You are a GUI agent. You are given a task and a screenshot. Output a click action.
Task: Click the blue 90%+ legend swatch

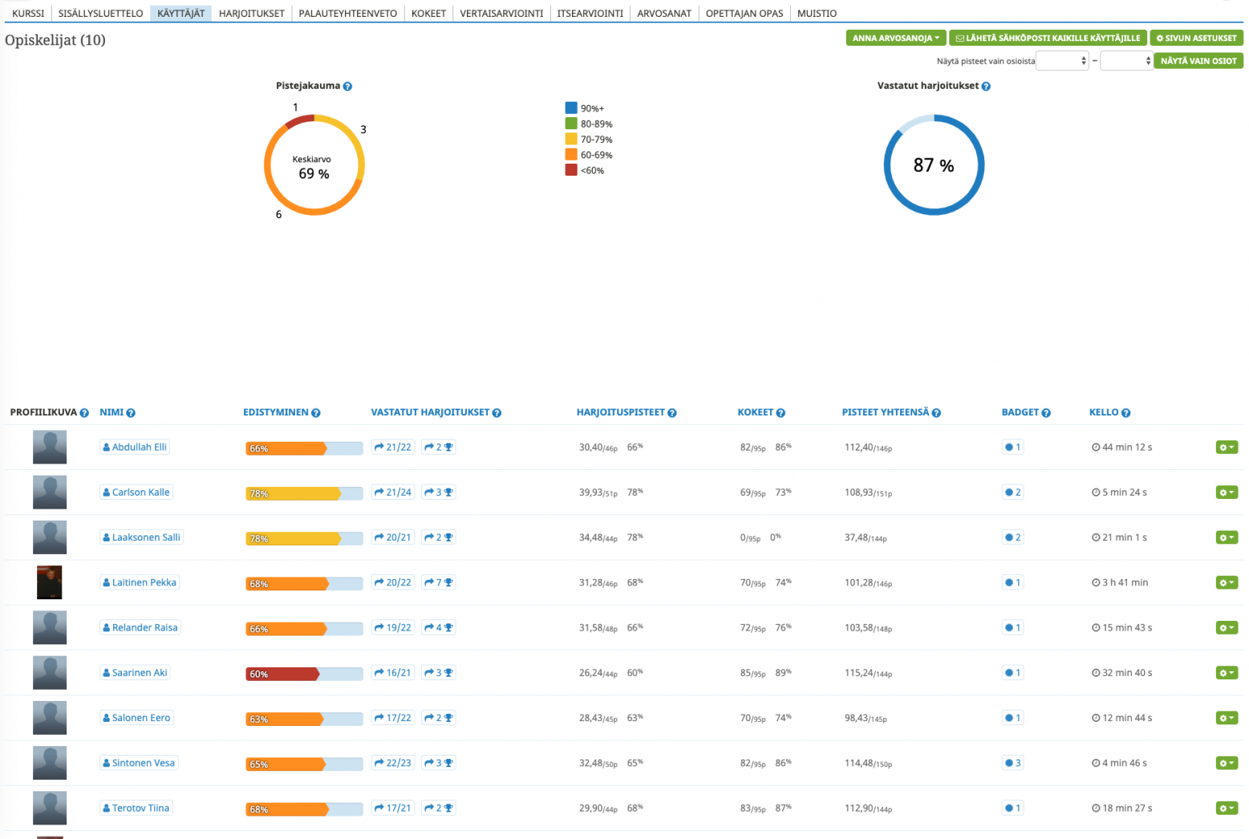coord(571,108)
